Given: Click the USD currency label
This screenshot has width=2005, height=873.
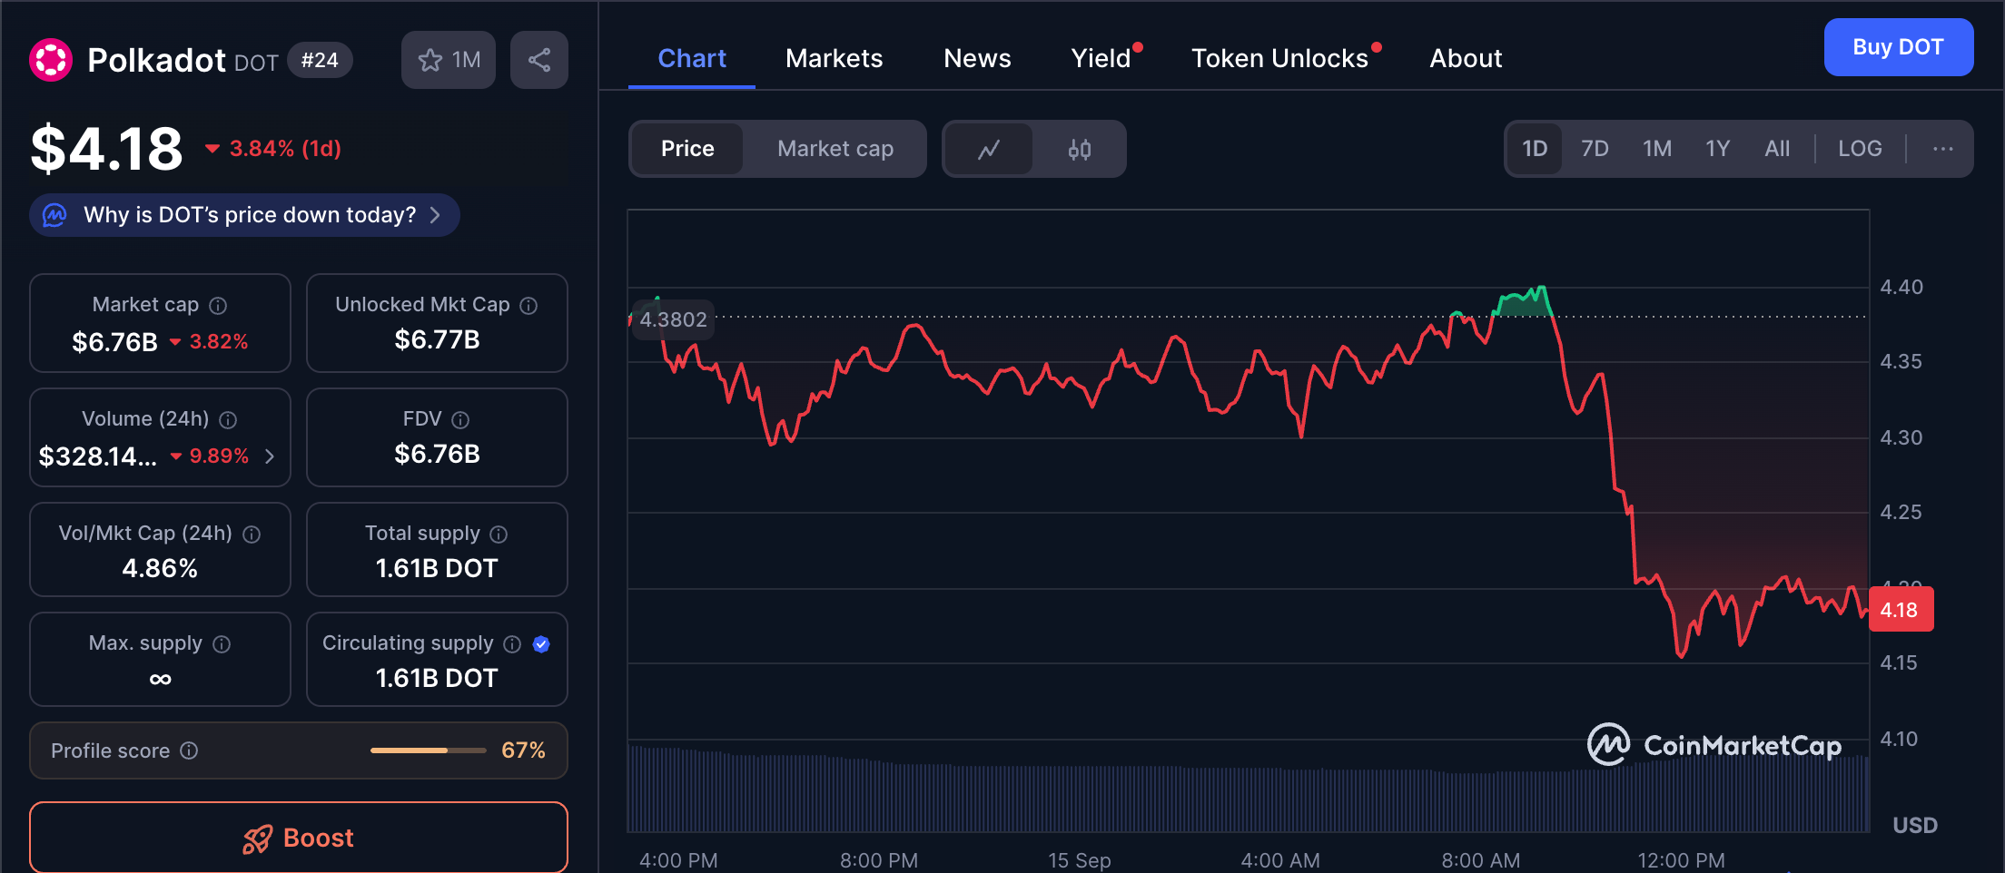Looking at the screenshot, I should tap(1915, 825).
